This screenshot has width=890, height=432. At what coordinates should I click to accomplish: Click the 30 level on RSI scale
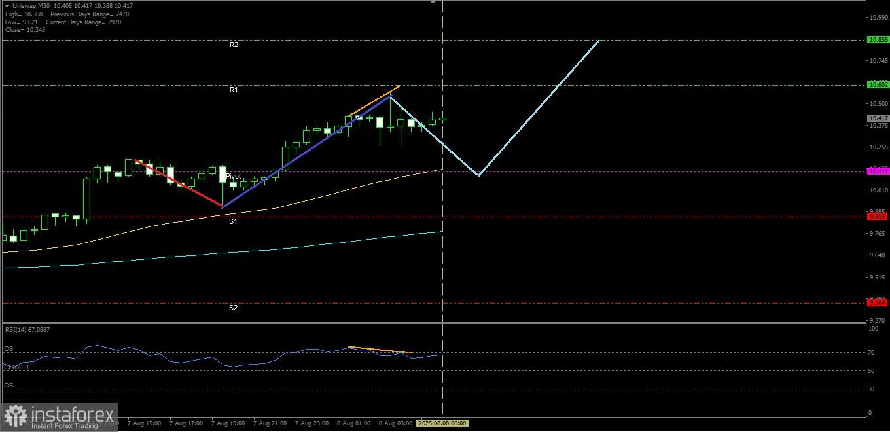tap(872, 389)
